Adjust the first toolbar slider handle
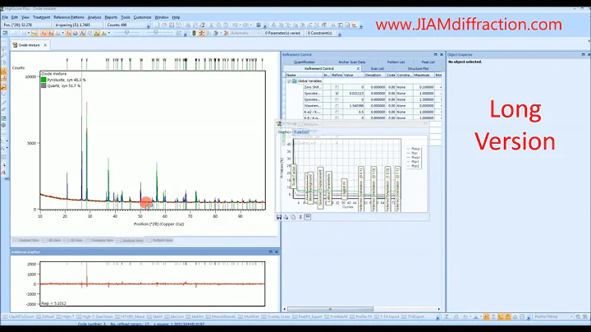This screenshot has height=332, width=591. (x=126, y=33)
